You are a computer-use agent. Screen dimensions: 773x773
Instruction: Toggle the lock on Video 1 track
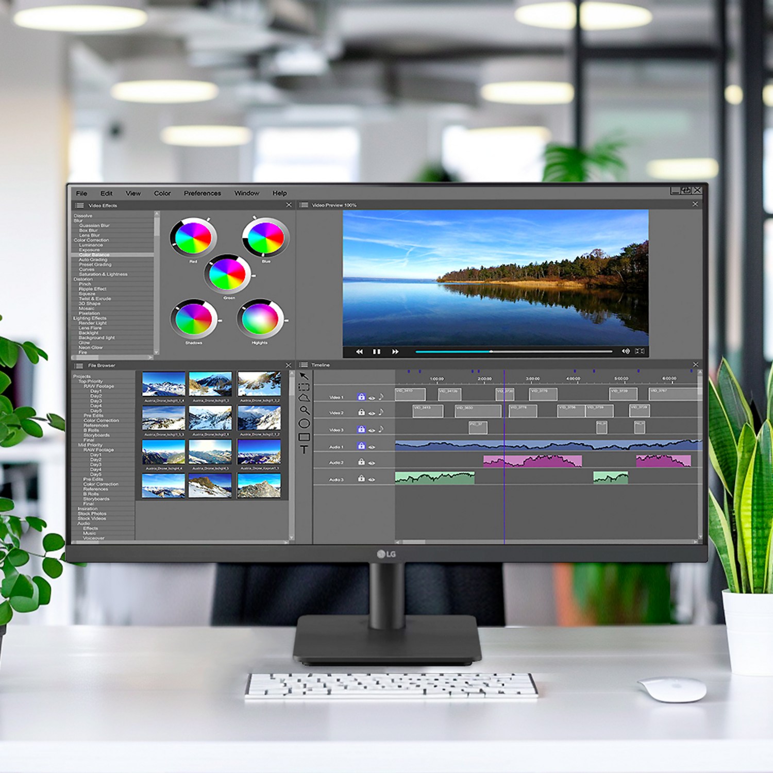361,397
